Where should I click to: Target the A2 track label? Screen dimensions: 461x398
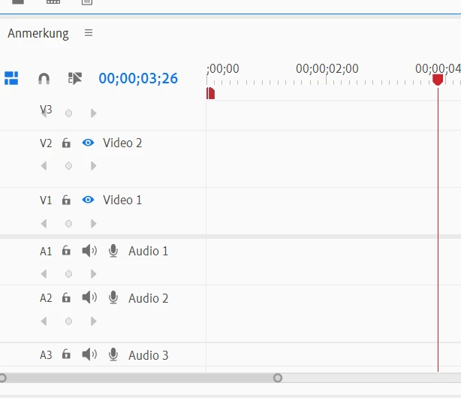coord(46,298)
